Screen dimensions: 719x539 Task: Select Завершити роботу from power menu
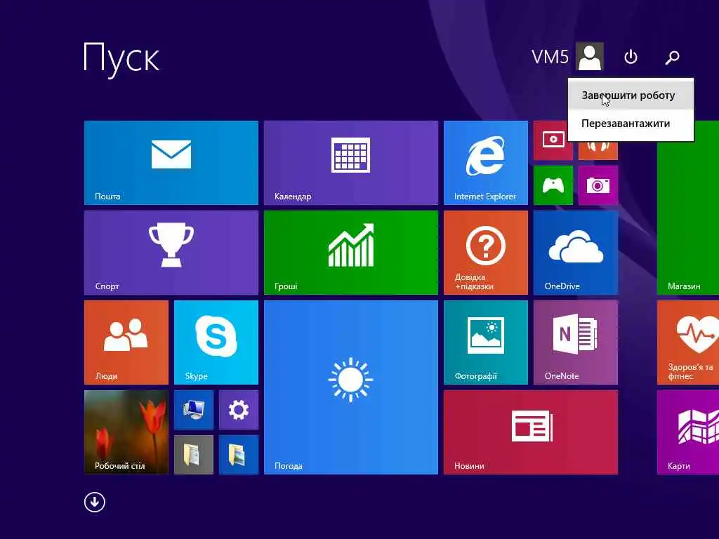pos(631,95)
